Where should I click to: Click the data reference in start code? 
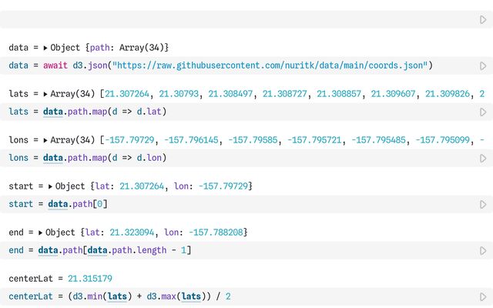[58, 204]
